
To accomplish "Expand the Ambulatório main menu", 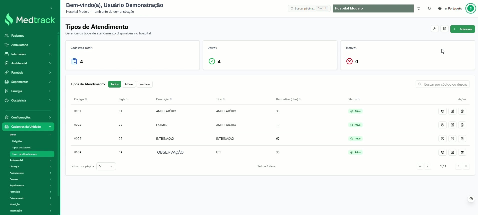I will pyautogui.click(x=28, y=45).
